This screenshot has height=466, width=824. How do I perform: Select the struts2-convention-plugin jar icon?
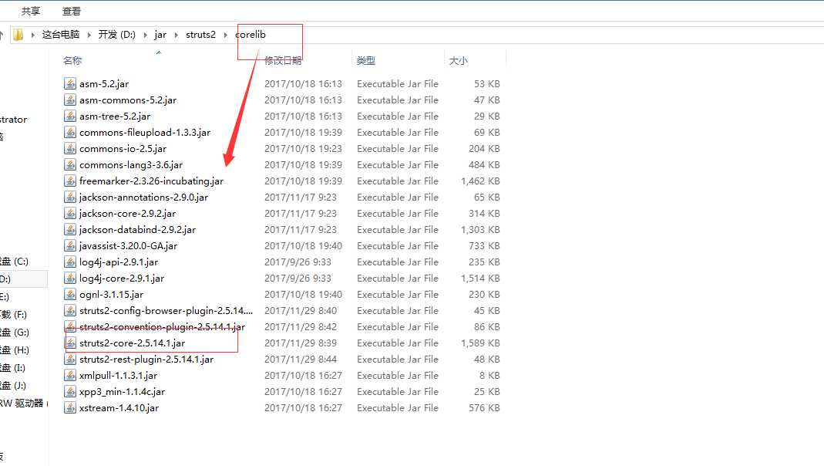pyautogui.click(x=70, y=326)
